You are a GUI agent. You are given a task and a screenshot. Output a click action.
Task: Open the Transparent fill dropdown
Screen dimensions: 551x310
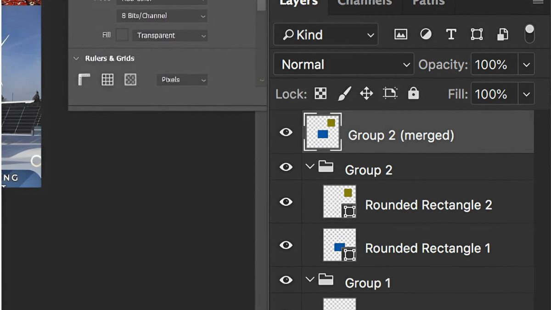(169, 35)
